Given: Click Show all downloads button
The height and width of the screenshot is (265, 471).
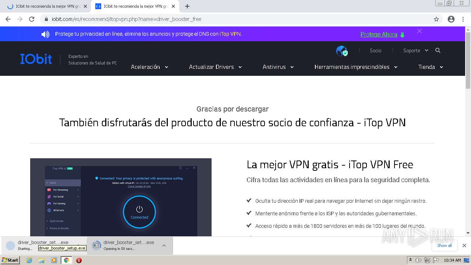Looking at the screenshot, I should (x=445, y=245).
